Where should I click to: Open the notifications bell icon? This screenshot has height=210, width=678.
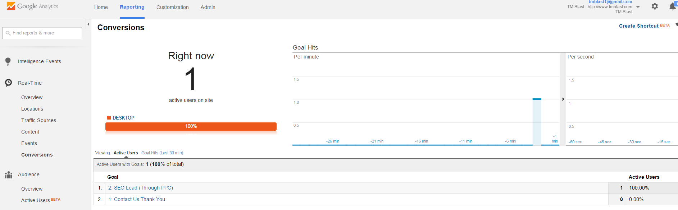(x=672, y=6)
